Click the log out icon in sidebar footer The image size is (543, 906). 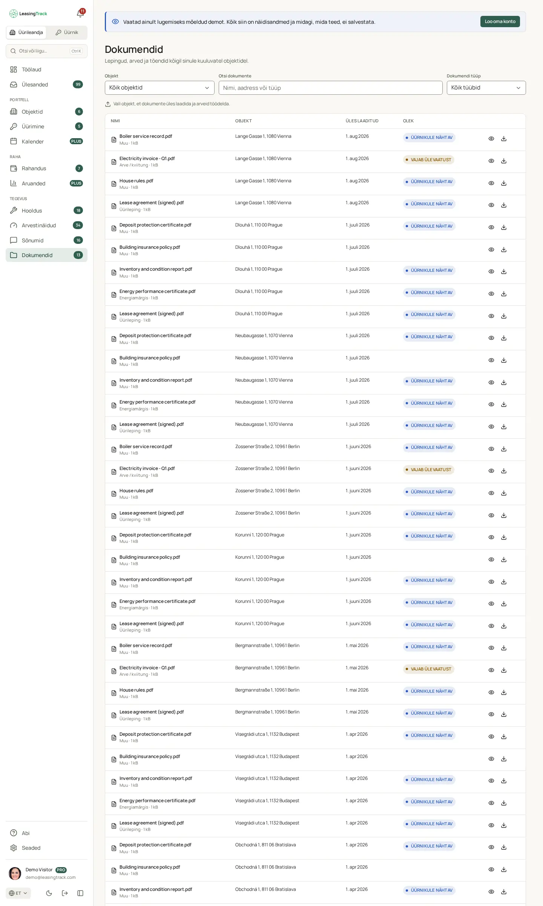tap(65, 893)
